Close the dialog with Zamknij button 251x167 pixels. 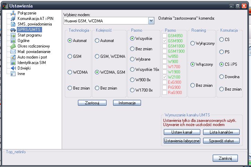[225, 158]
